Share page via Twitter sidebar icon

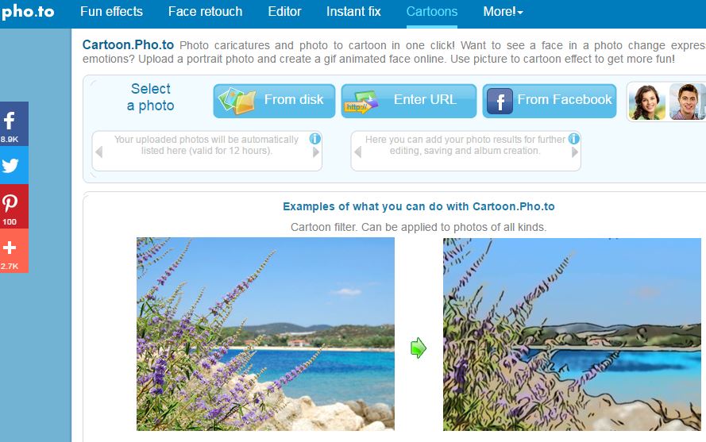click(14, 165)
